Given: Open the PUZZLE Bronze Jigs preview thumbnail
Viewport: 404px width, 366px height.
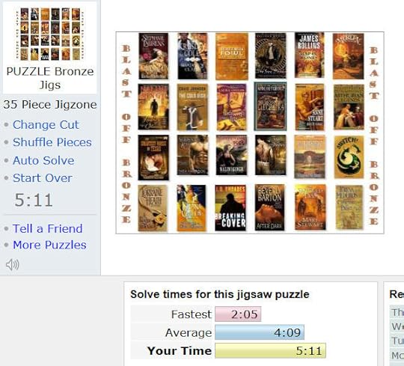Looking at the screenshot, I should [x=50, y=34].
